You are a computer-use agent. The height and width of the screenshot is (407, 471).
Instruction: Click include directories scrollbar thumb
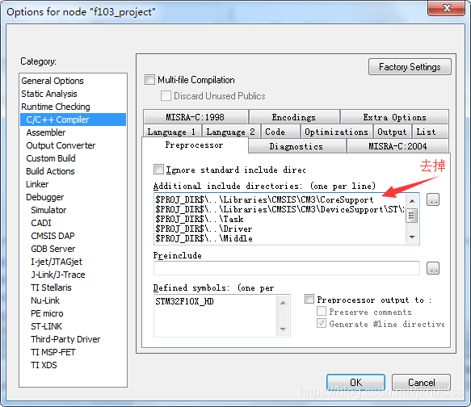(412, 216)
